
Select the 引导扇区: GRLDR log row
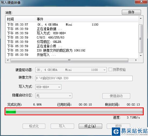tap(72, 42)
